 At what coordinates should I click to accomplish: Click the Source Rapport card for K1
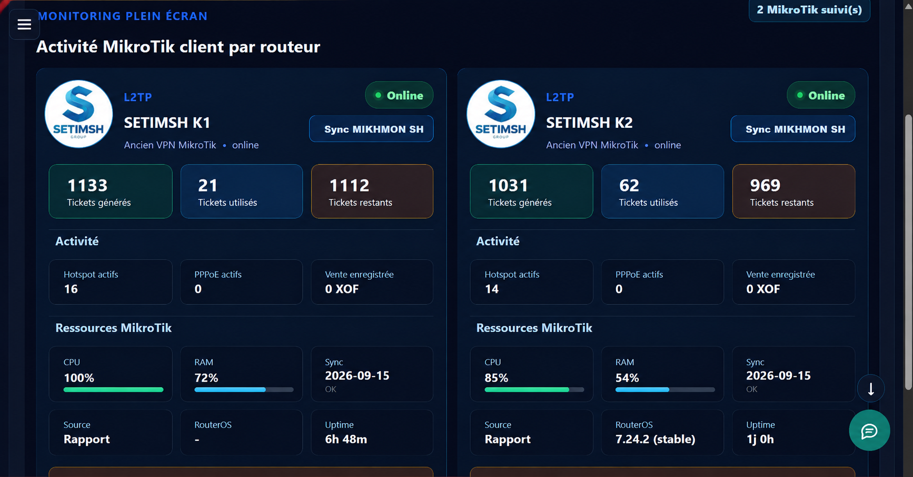pyautogui.click(x=111, y=432)
